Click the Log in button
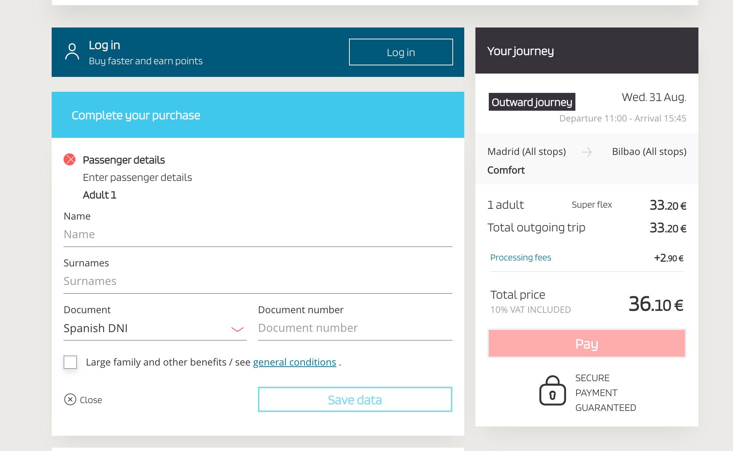The image size is (733, 451). [401, 52]
